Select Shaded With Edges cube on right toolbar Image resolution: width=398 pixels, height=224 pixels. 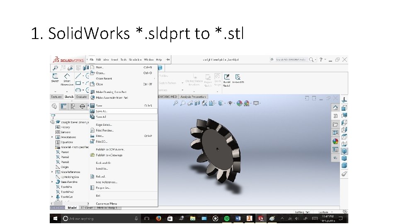[344, 151]
